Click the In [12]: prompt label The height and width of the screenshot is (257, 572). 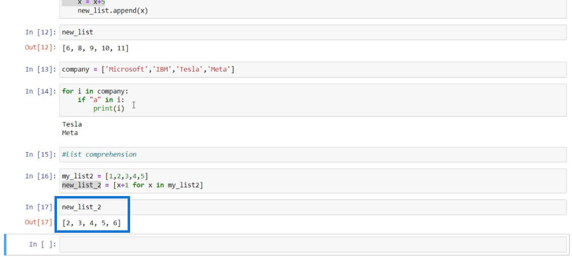(40, 32)
